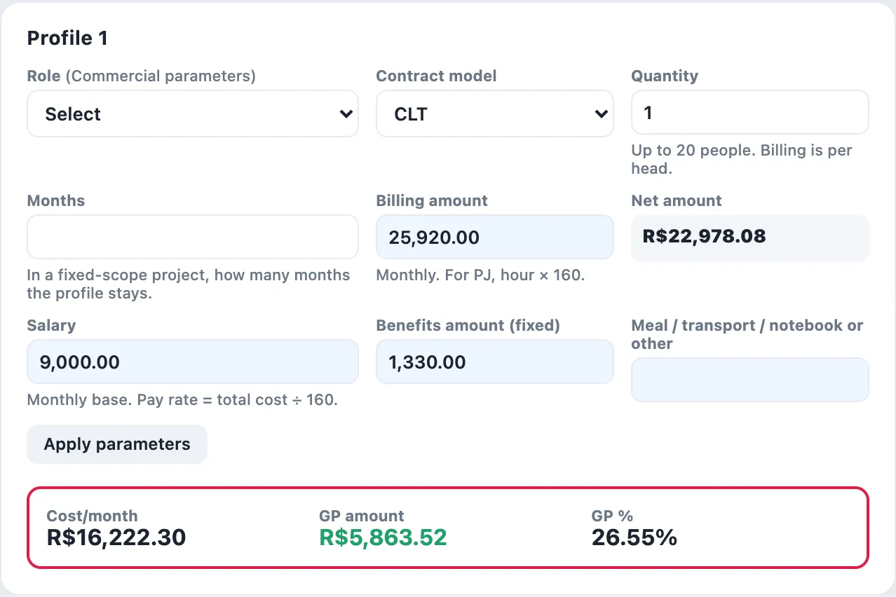Click the Role (Commercial parameters) label
The image size is (896, 597).
pyautogui.click(x=141, y=76)
